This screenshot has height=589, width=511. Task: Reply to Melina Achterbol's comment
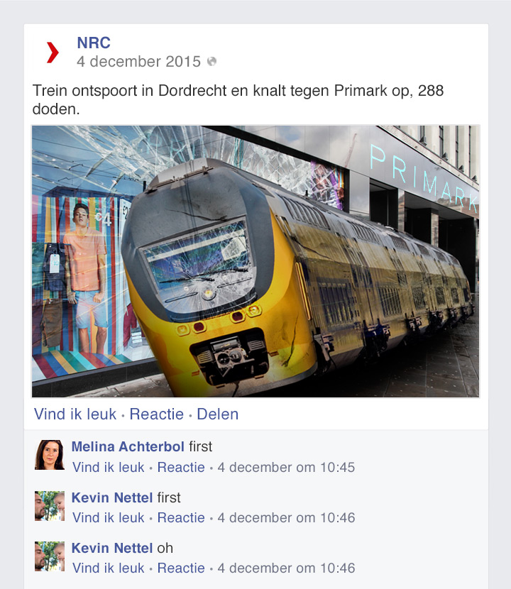[x=181, y=467]
